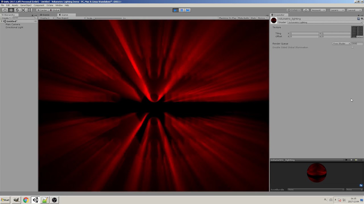
Task: Open the Account dropdown
Action: tap(318, 10)
